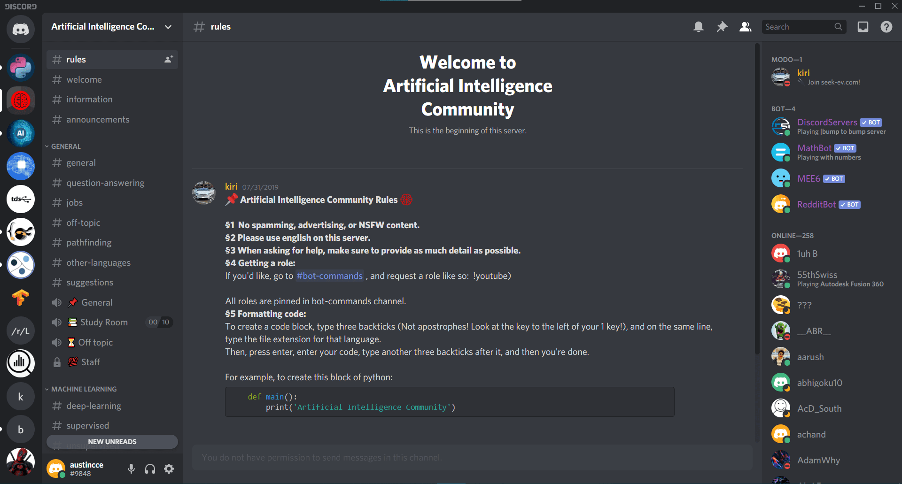The height and width of the screenshot is (484, 902).
Task: Open the other-languages channel
Action: click(112, 262)
